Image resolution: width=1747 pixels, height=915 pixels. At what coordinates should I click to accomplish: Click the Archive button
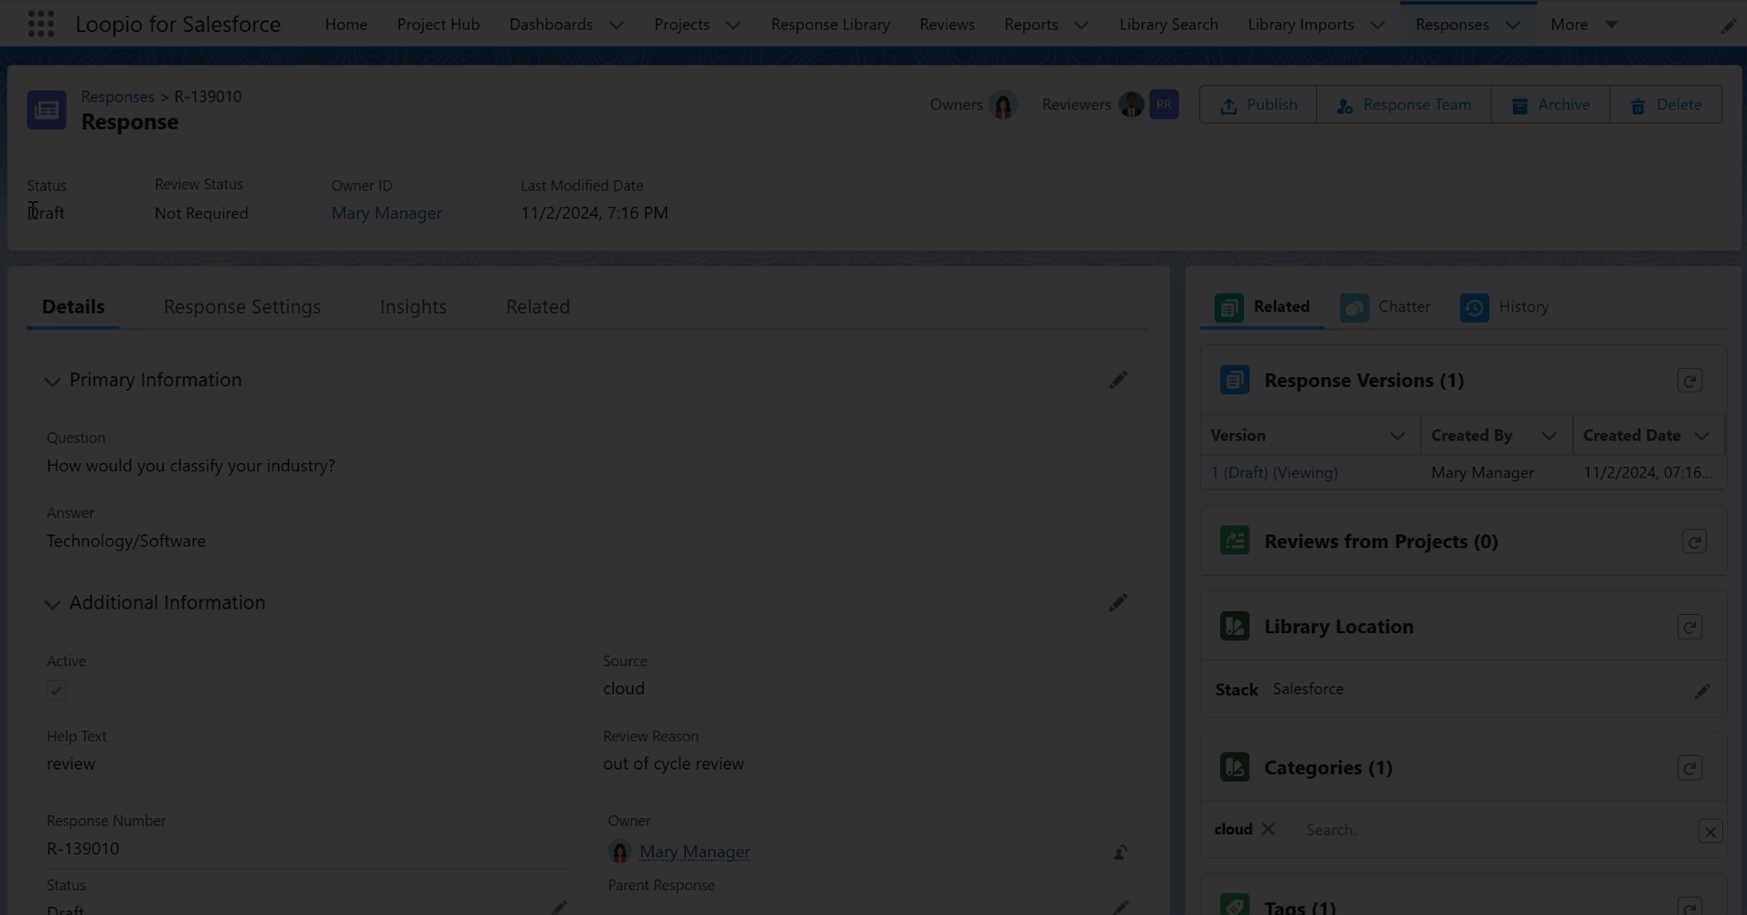[x=1550, y=105]
